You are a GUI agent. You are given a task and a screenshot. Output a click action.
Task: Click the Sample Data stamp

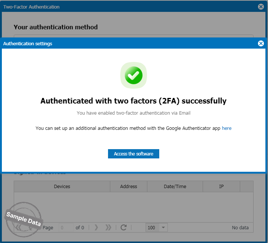click(24, 219)
